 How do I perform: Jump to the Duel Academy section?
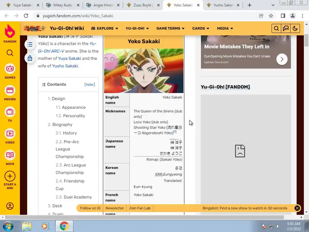74,197
